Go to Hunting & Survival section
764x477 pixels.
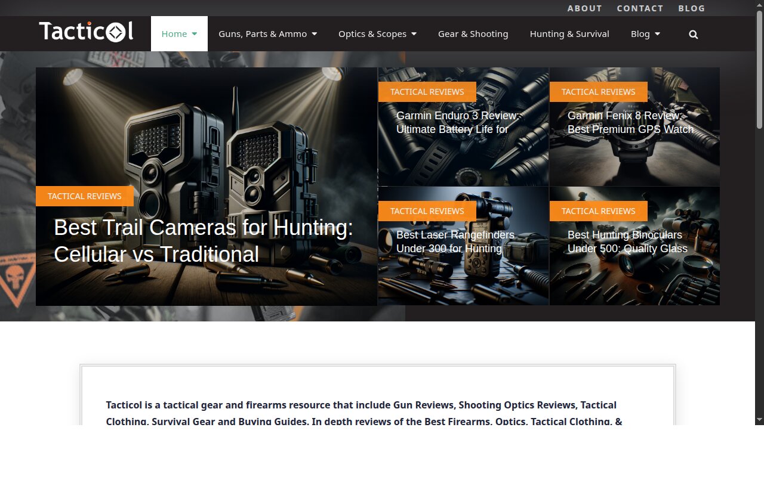point(569,34)
